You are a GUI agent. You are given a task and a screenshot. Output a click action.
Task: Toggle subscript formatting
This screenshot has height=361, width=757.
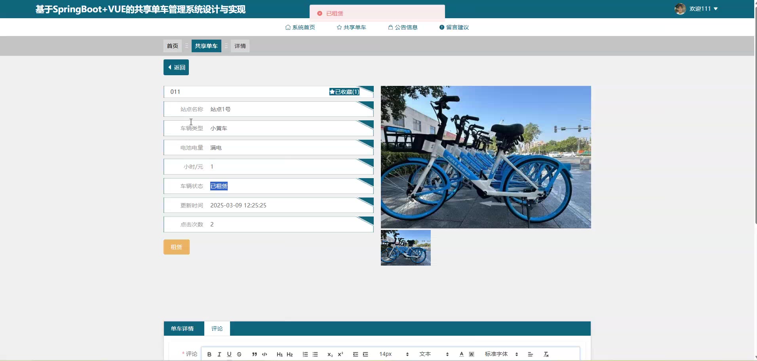(330, 354)
